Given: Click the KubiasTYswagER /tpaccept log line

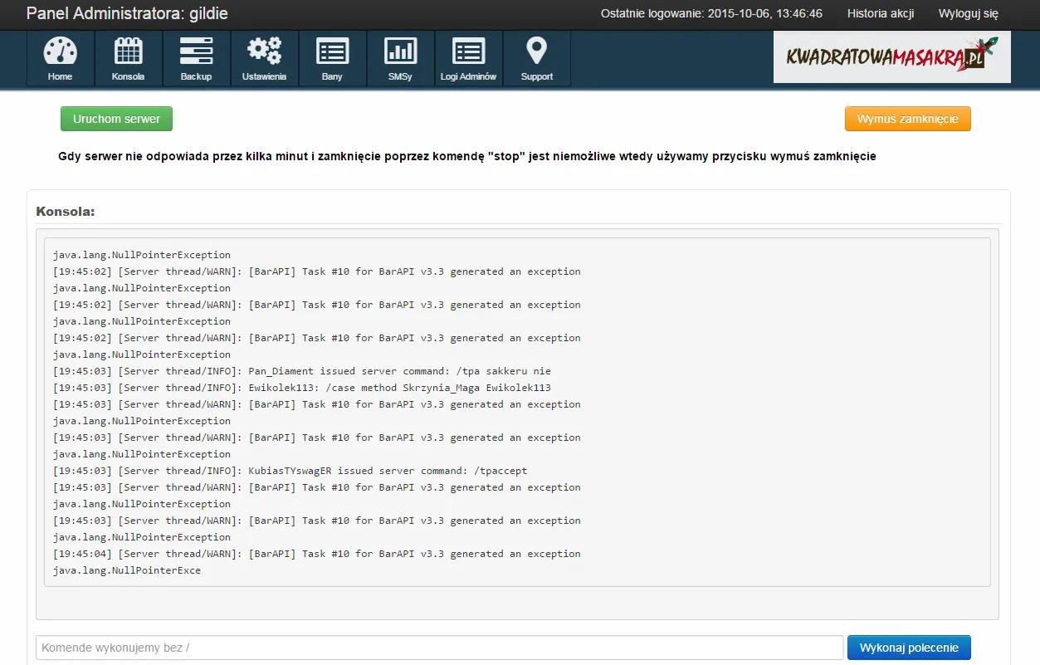Looking at the screenshot, I should point(291,471).
